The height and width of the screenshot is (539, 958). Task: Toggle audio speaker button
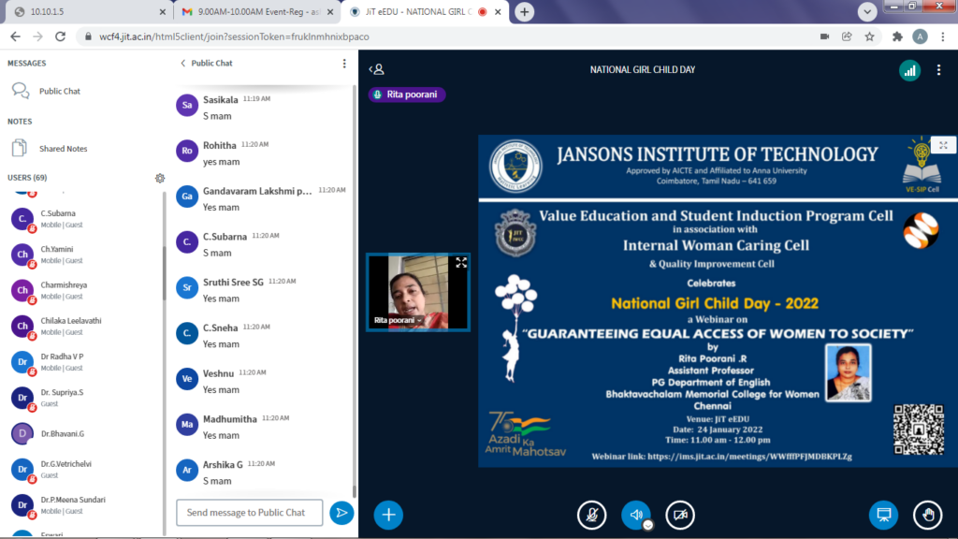pos(635,515)
